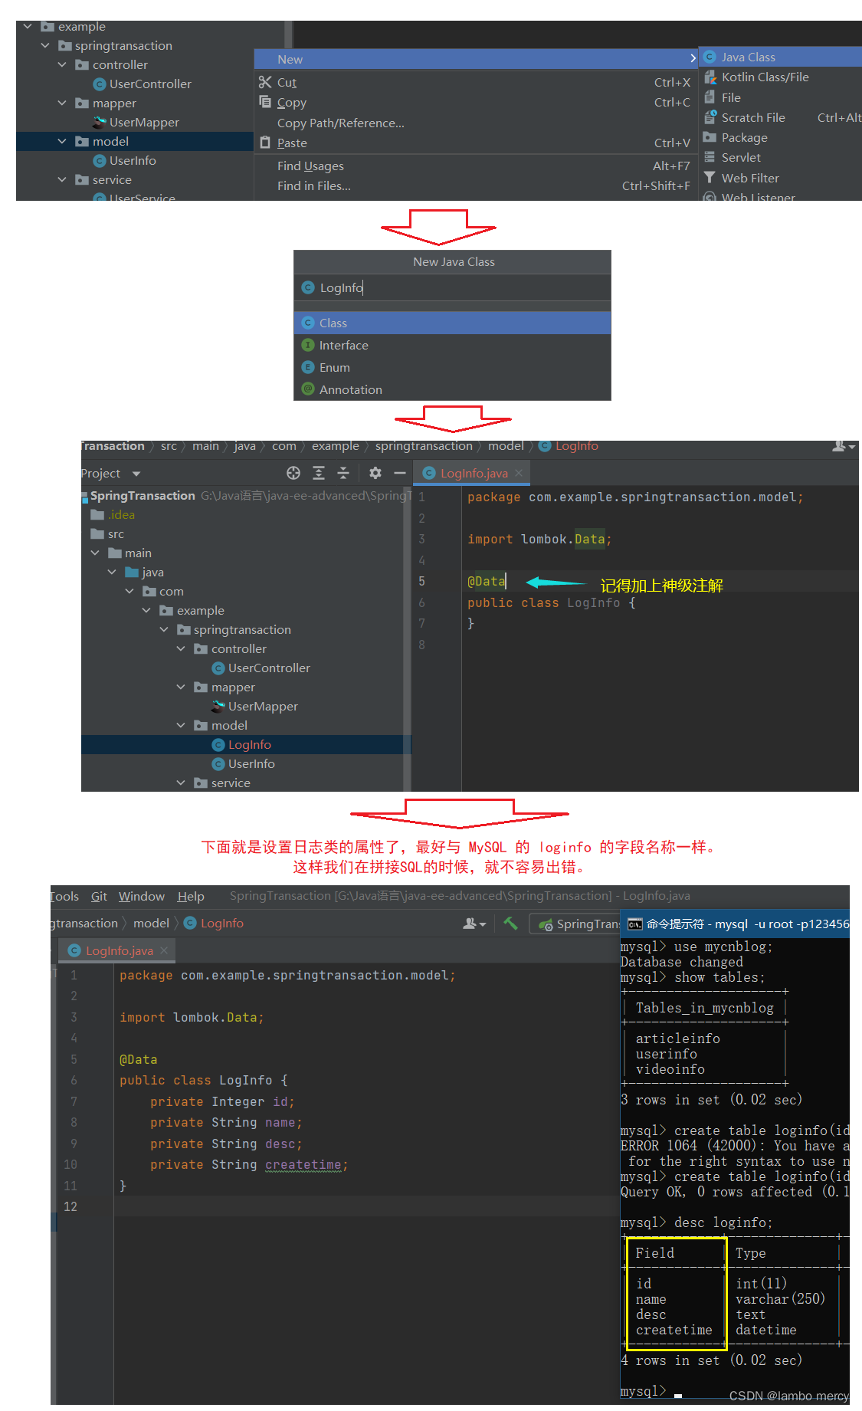Select Java Class in the New submenu
The image size is (862, 1411).
click(780, 57)
